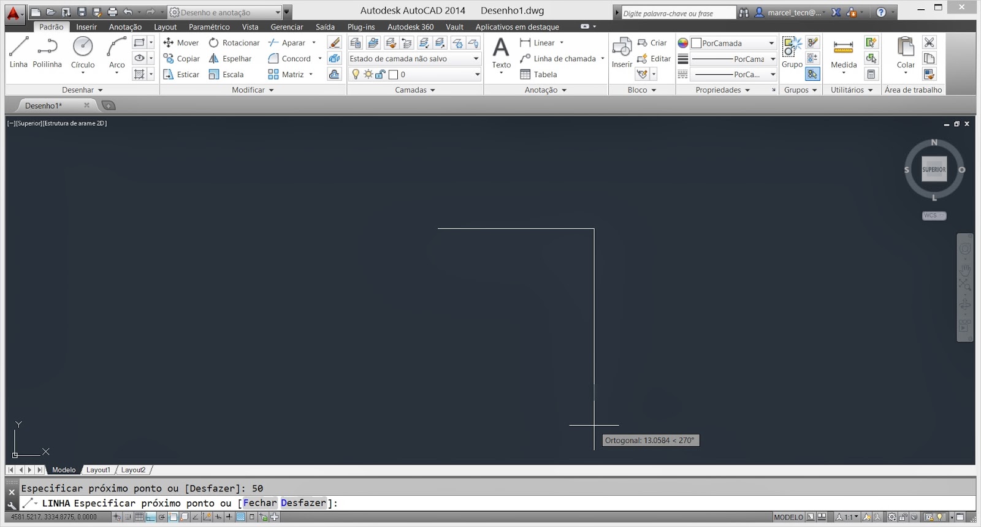981x527 pixels.
Task: Select the Linha (line) drawing tool
Action: (x=18, y=52)
